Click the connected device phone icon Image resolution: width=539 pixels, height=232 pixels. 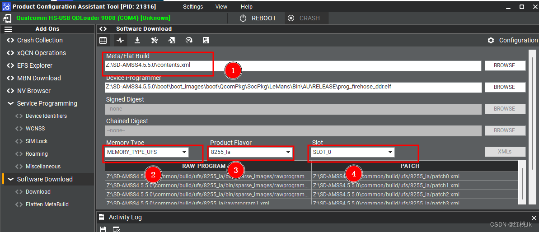pyautogui.click(x=7, y=18)
